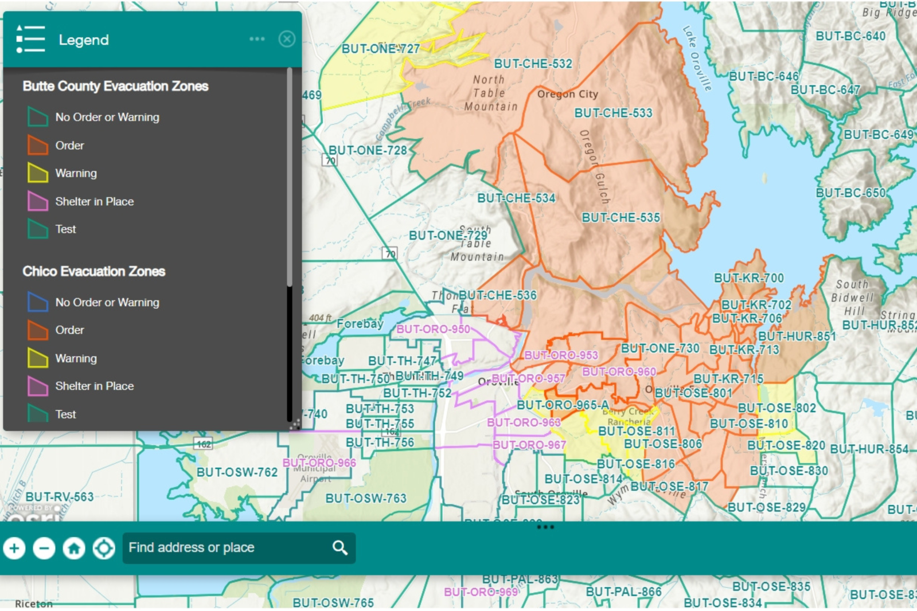Click the BUT-OSW-762 zone label on map
917x611 pixels.
[x=237, y=472]
